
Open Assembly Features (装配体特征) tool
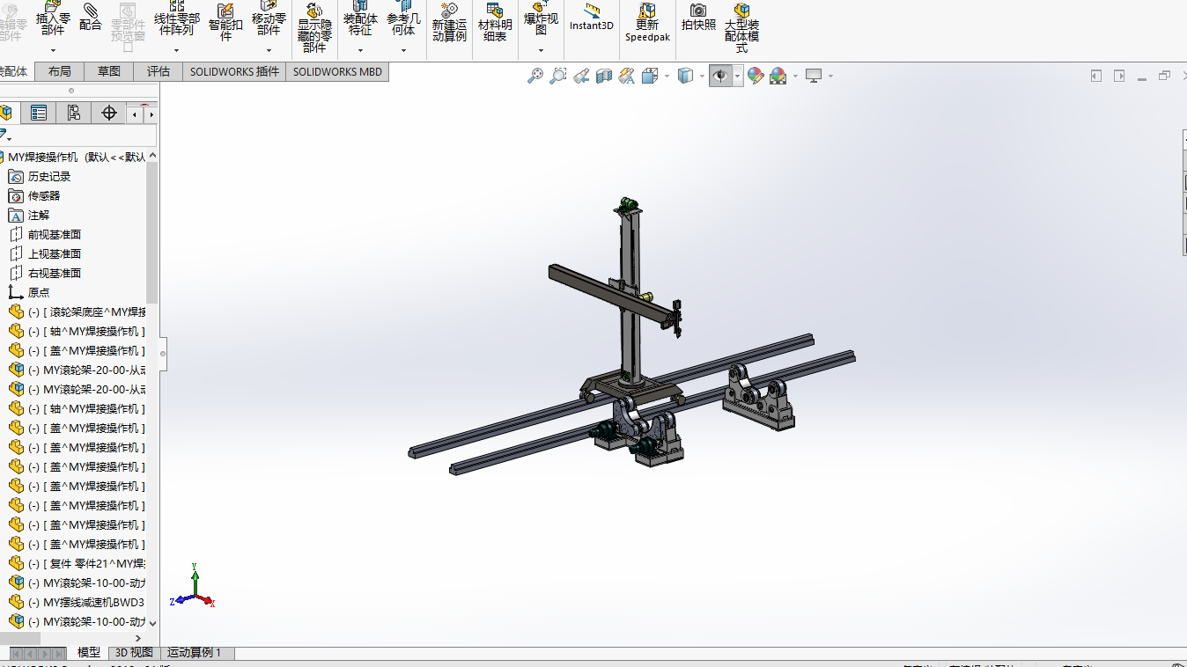coord(360,18)
